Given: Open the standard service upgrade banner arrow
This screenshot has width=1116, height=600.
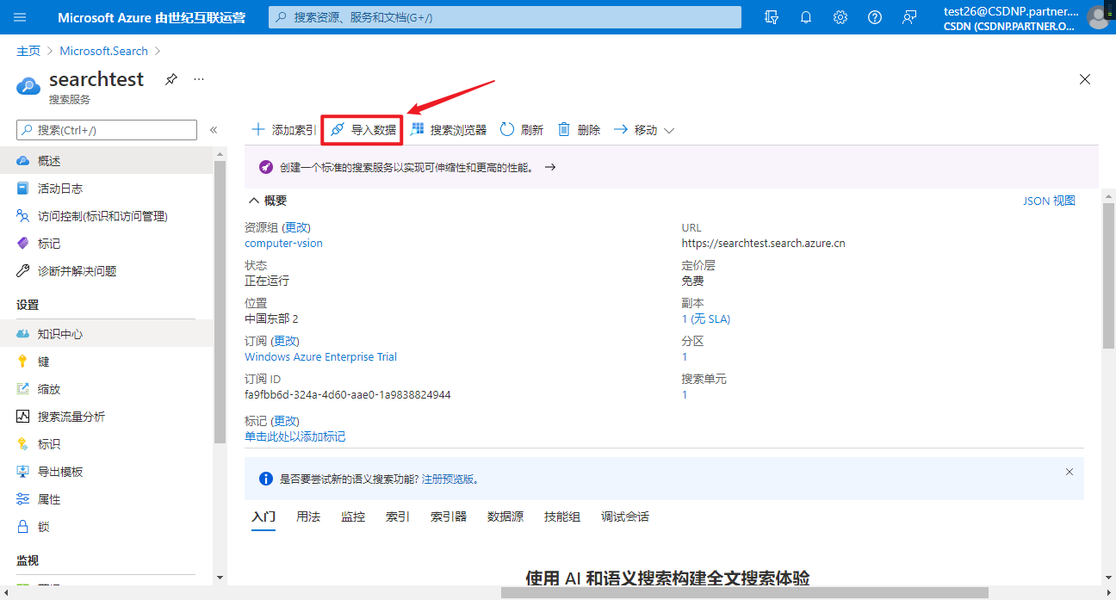Looking at the screenshot, I should 550,168.
